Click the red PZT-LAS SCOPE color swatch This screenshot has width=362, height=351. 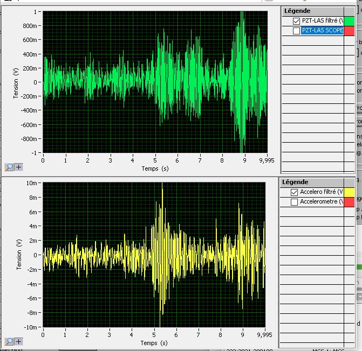point(349,31)
